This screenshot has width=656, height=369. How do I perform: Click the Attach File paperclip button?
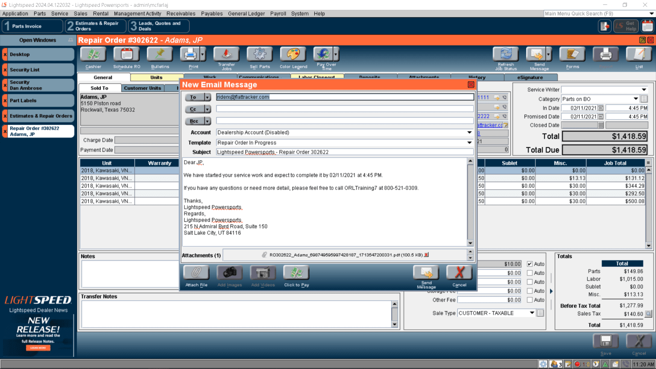click(196, 273)
